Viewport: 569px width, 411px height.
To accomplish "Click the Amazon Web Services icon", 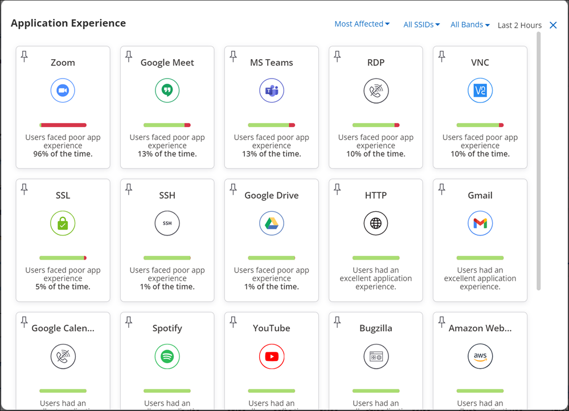I will (480, 356).
